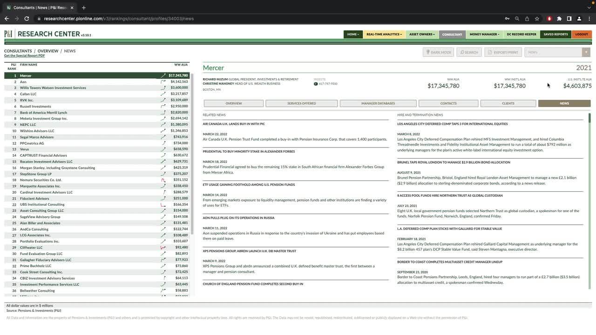596x335 pixels.
Task: Select Aon in the rankings list
Action: tap(96, 82)
